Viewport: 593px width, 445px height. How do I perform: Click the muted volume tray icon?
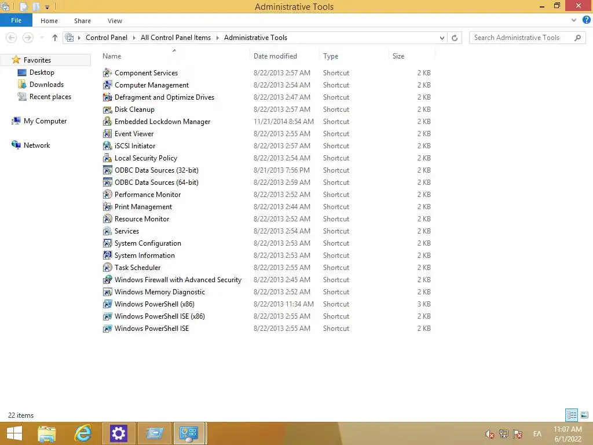point(490,434)
